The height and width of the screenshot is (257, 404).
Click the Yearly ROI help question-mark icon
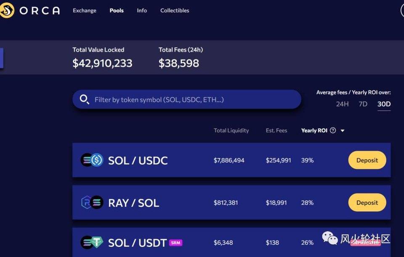(333, 130)
